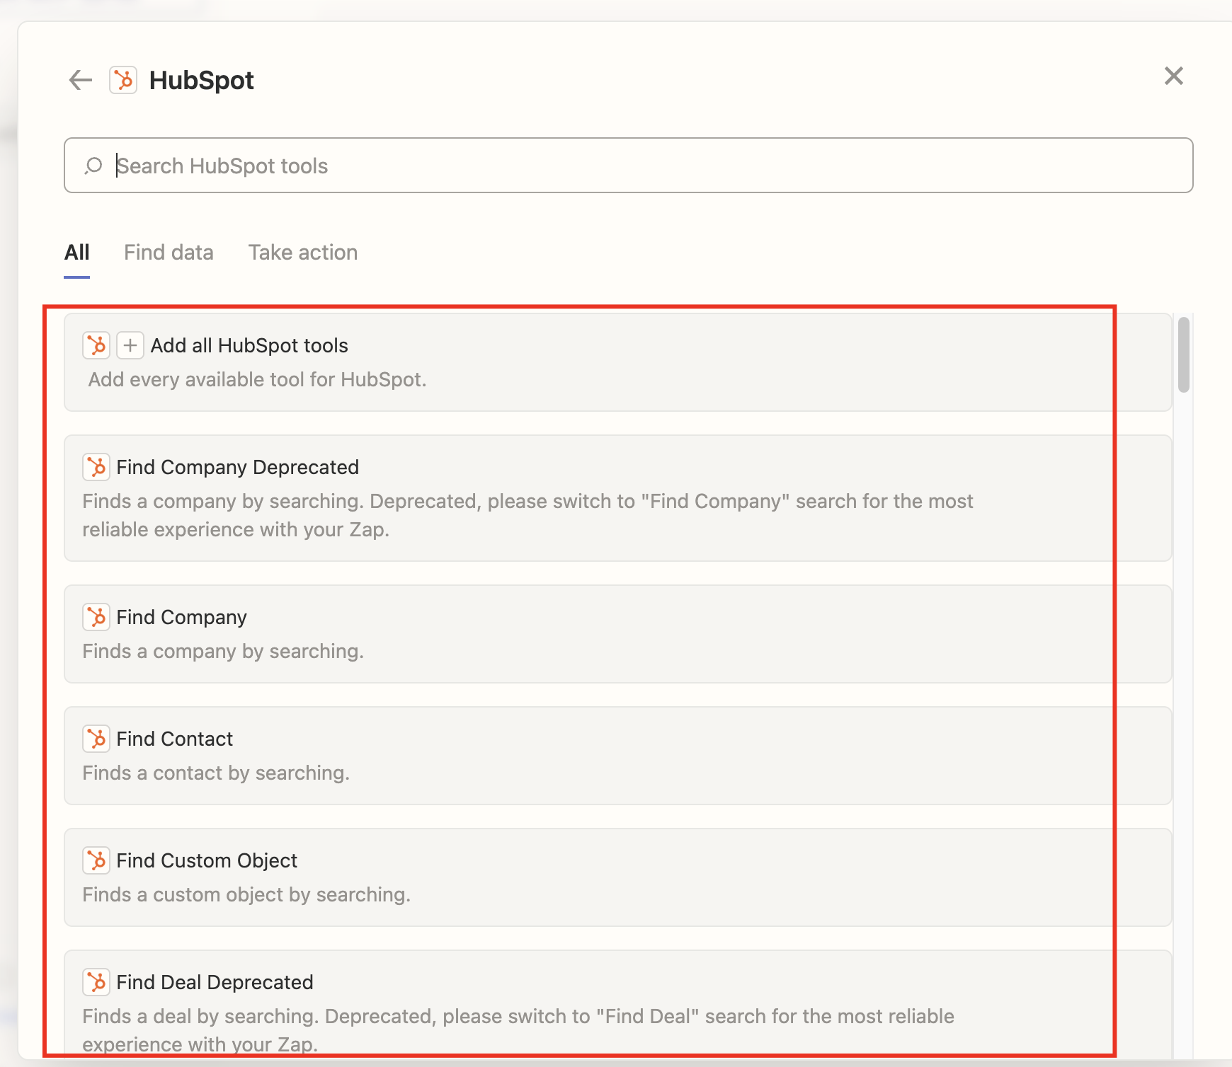This screenshot has height=1067, width=1232.
Task: Choose the Find Contact tool
Action: [618, 756]
